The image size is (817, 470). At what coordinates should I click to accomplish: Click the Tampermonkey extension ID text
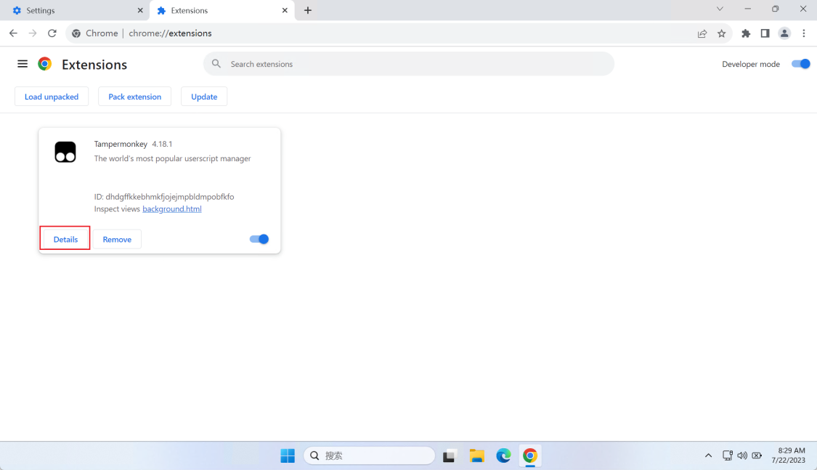tap(164, 196)
